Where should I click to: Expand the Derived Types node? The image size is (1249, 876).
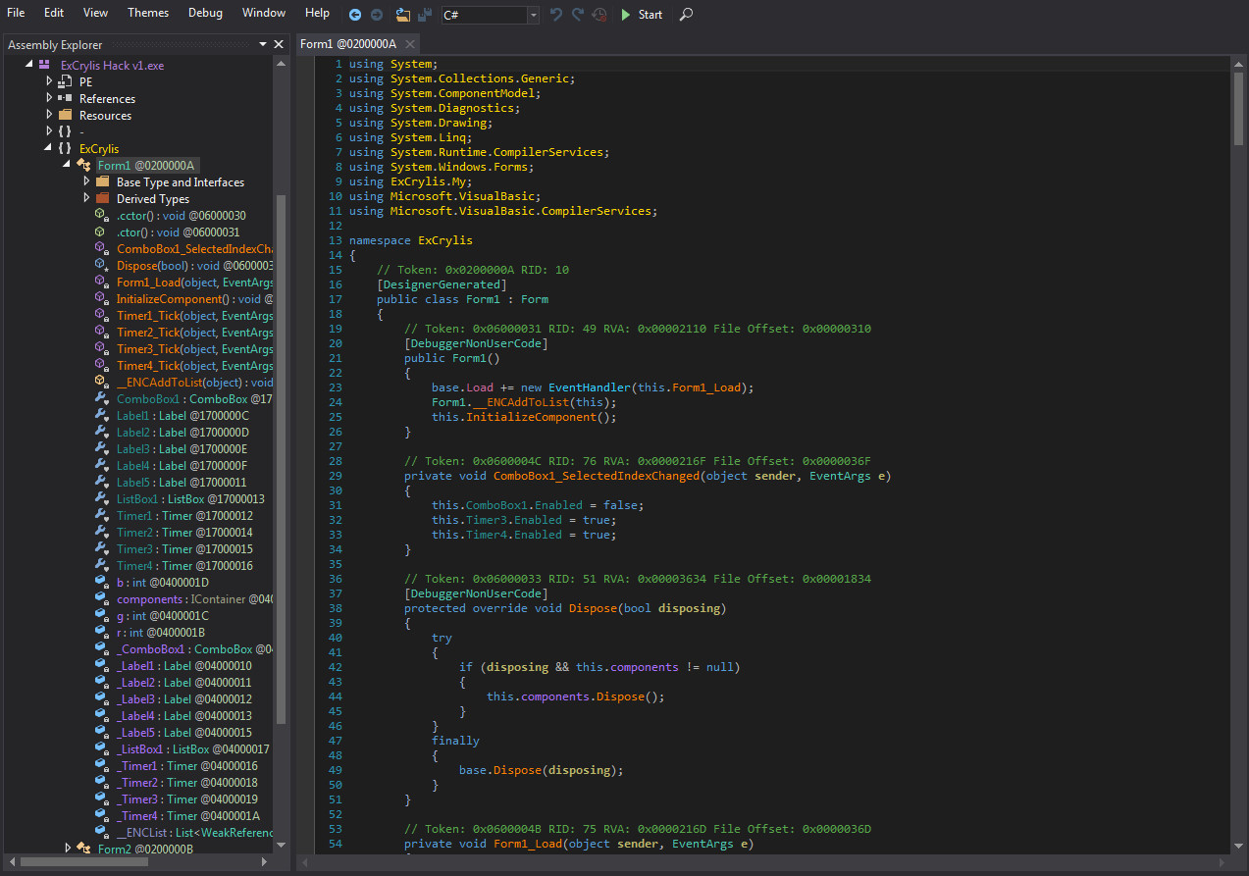click(x=86, y=198)
